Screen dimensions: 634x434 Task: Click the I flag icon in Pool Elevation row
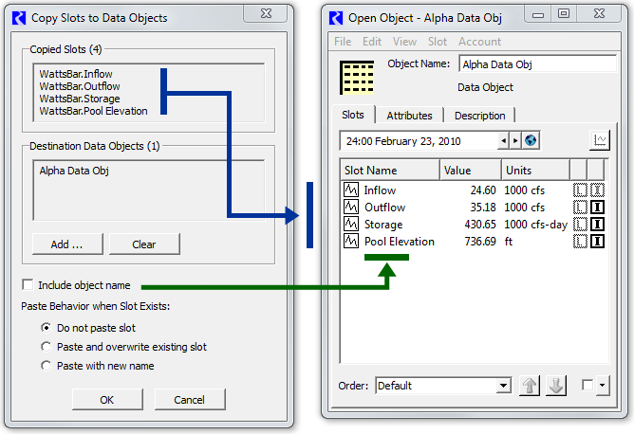(597, 242)
